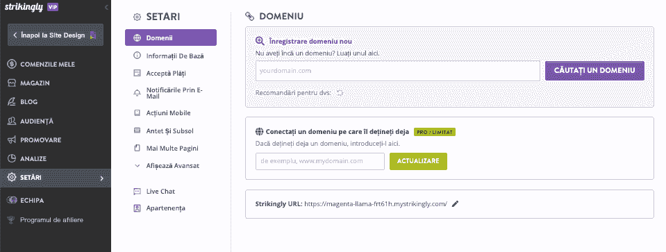Image resolution: width=666 pixels, height=252 pixels.
Task: Click the Audiență people icon
Action: (x=12, y=121)
